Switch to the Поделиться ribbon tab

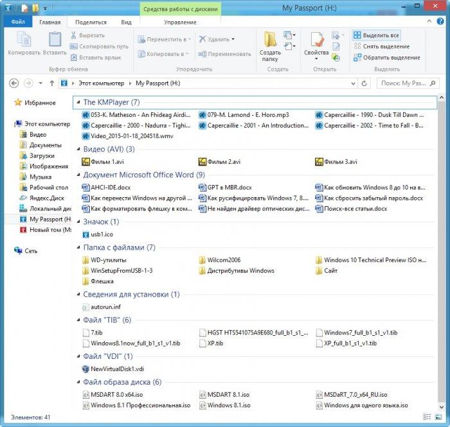pyautogui.click(x=91, y=22)
